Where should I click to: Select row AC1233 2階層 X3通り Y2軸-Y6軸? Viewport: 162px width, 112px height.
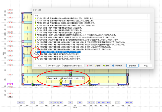(x=76, y=37)
